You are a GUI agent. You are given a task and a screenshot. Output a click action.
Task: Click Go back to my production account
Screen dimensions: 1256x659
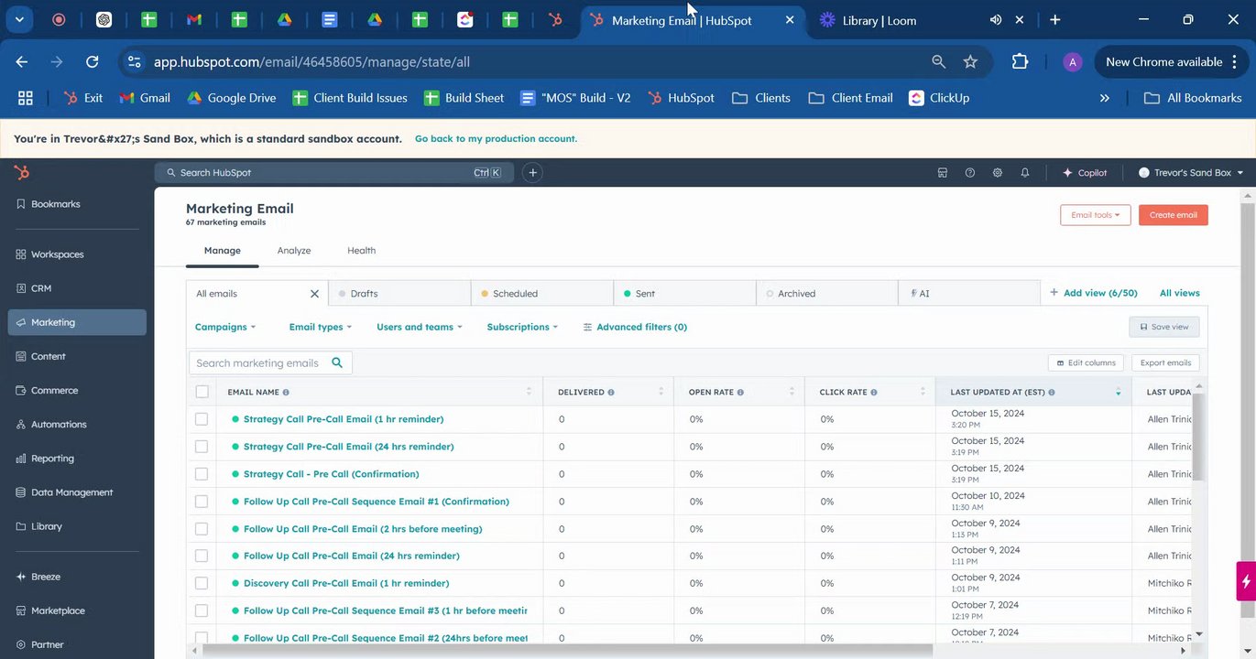tap(496, 139)
